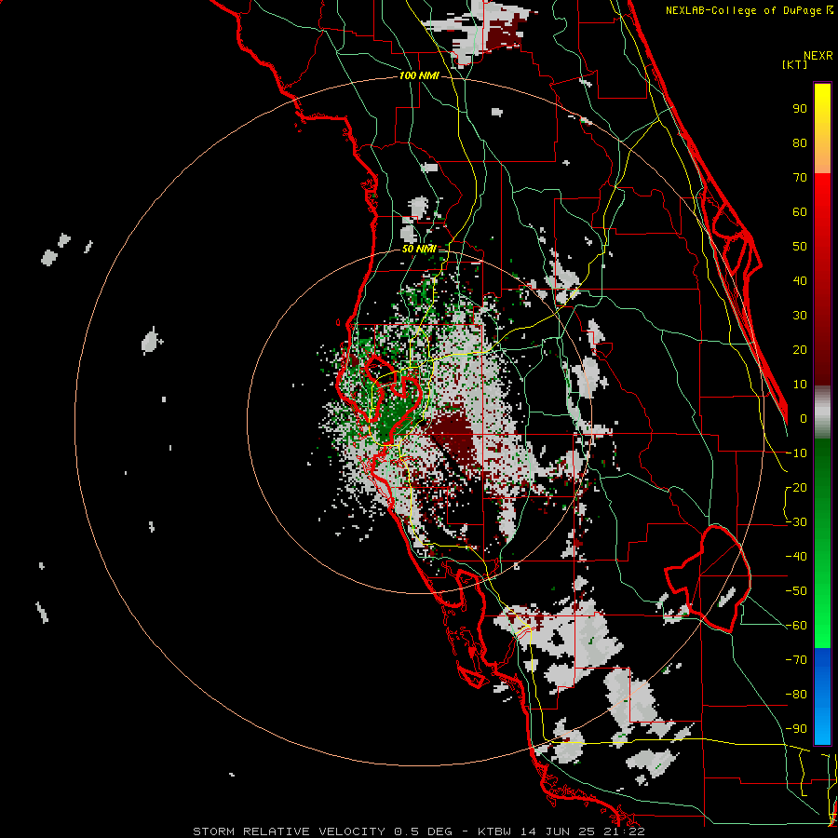Image resolution: width=838 pixels, height=838 pixels.
Task: Click the -70 value on the velocity scale
Action: (x=796, y=660)
